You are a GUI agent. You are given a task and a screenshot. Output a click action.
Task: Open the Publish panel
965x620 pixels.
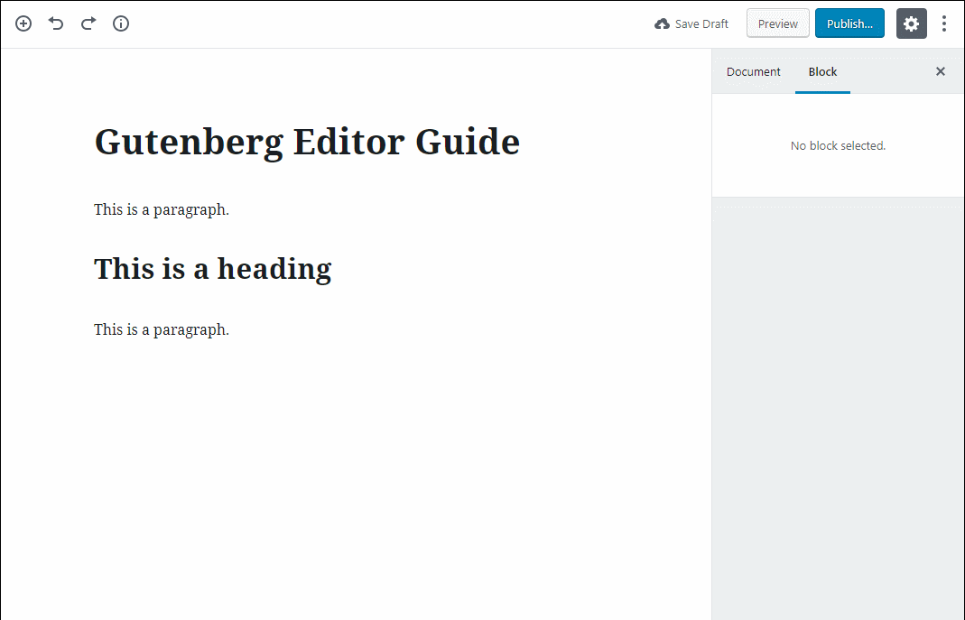pos(849,23)
